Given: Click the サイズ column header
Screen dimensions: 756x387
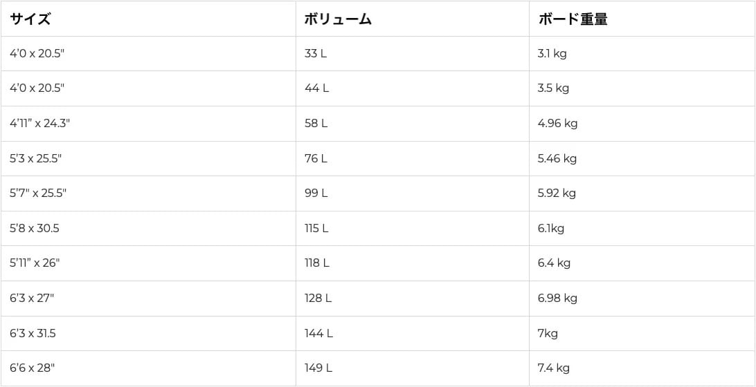Looking at the screenshot, I should pos(148,19).
